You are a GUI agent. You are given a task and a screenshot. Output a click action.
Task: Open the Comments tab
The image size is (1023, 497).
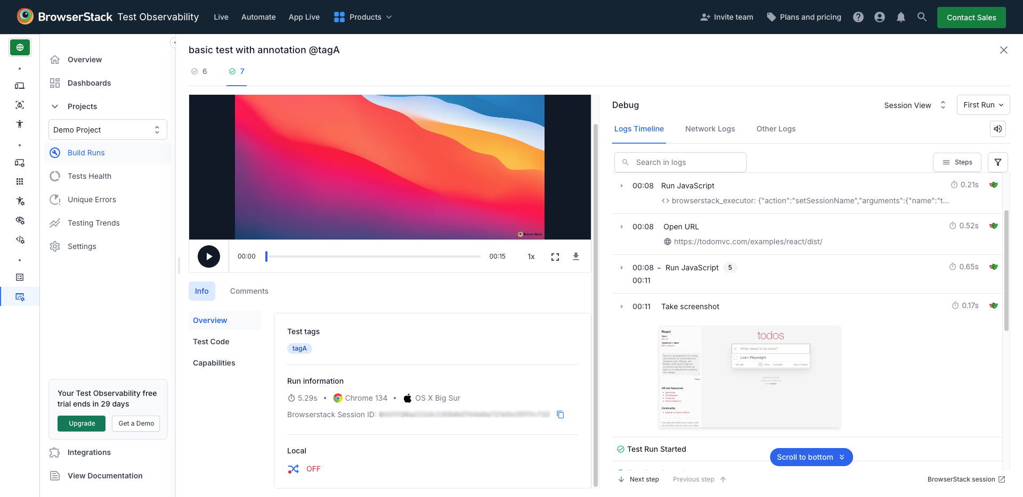click(249, 291)
